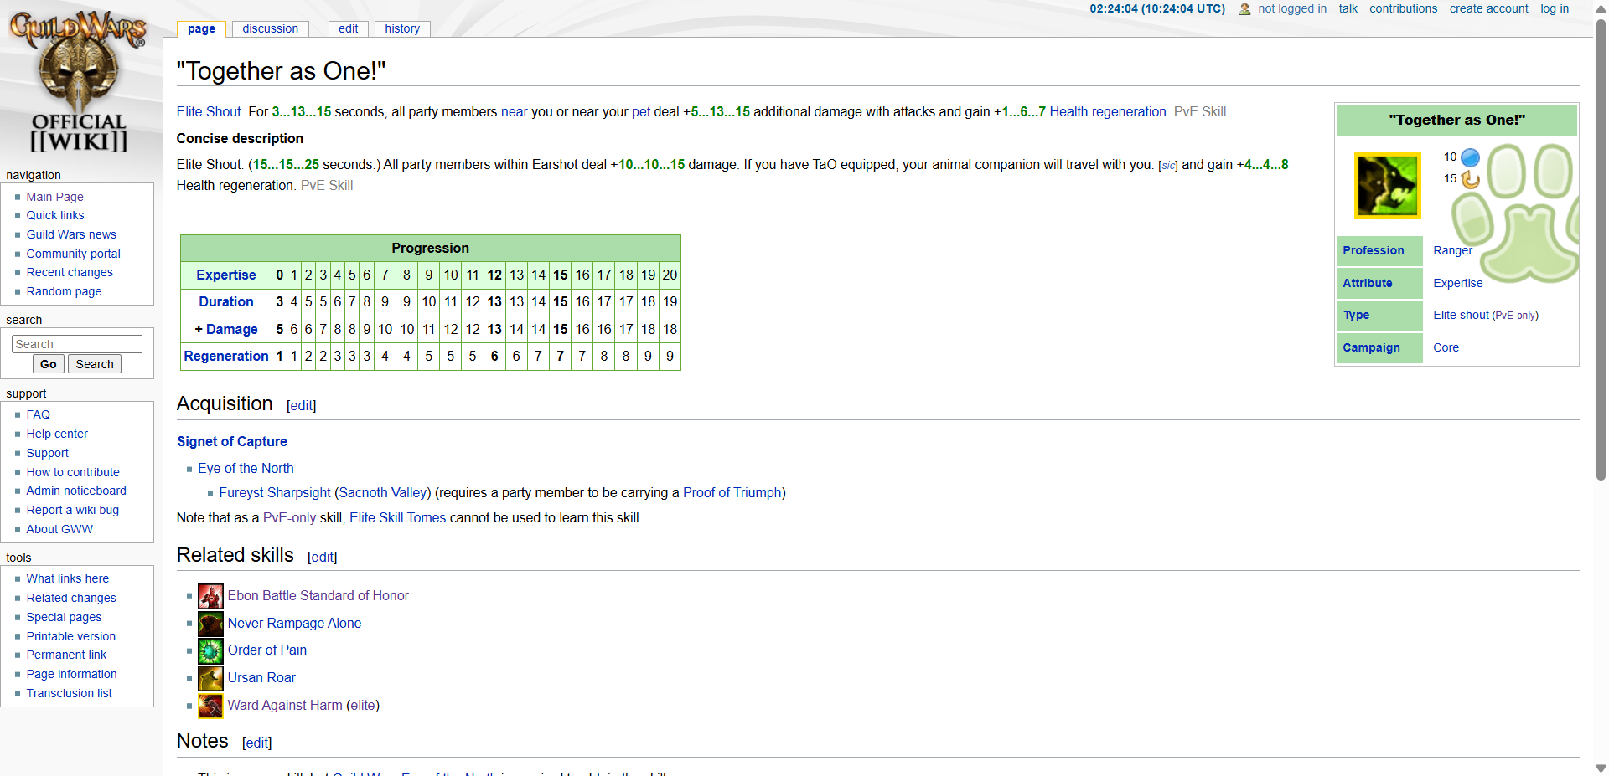Open the Together as One skill icon image
This screenshot has height=776, width=1609.
(1388, 186)
